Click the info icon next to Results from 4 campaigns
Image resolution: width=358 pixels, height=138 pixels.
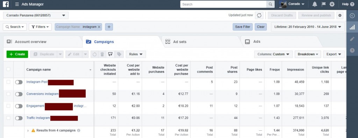pos(79,130)
